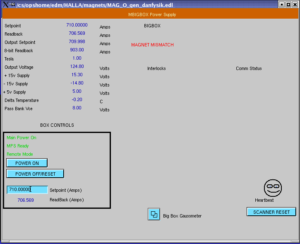Click the -15v Supply value -14.80
The height and width of the screenshot is (244, 300).
pyautogui.click(x=77, y=83)
